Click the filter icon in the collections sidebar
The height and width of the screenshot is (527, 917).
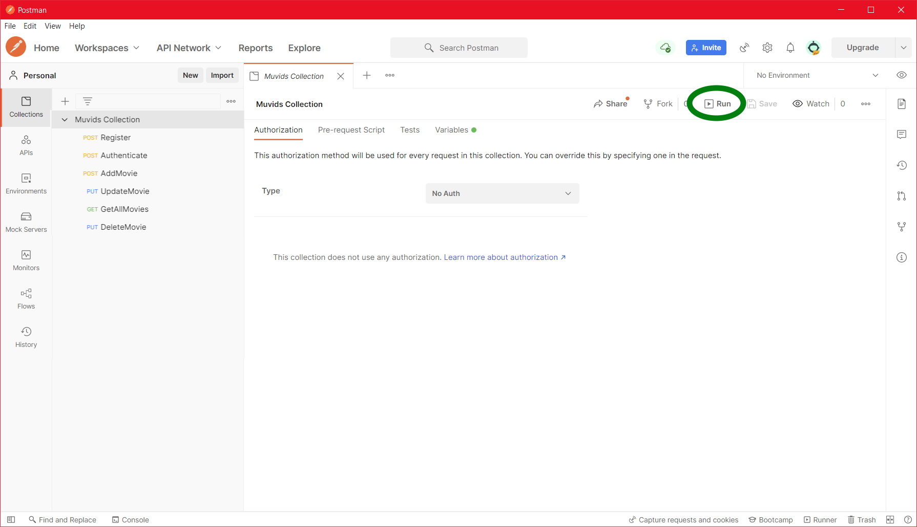point(88,101)
